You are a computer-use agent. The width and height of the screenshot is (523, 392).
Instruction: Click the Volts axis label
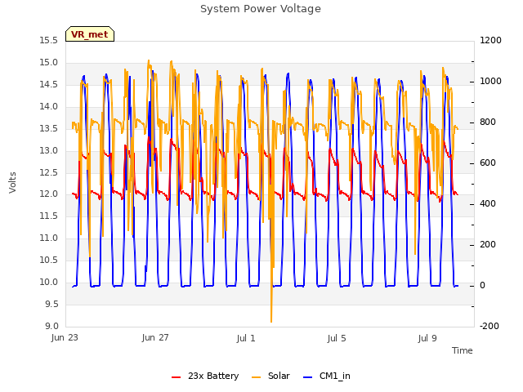pos(12,183)
